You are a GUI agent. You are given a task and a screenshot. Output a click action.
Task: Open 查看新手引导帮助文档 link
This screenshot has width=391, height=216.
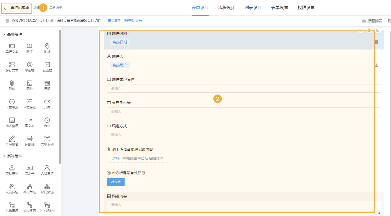(125, 21)
